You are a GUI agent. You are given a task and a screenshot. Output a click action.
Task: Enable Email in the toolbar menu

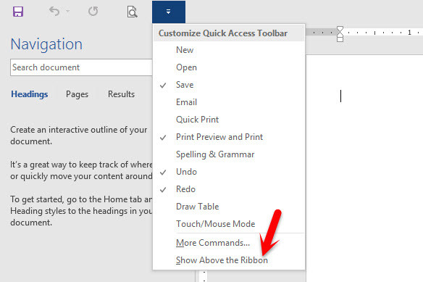[x=229, y=102]
